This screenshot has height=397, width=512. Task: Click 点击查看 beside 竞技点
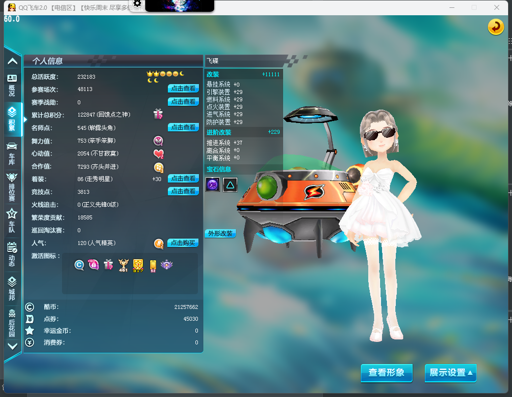coord(183,191)
